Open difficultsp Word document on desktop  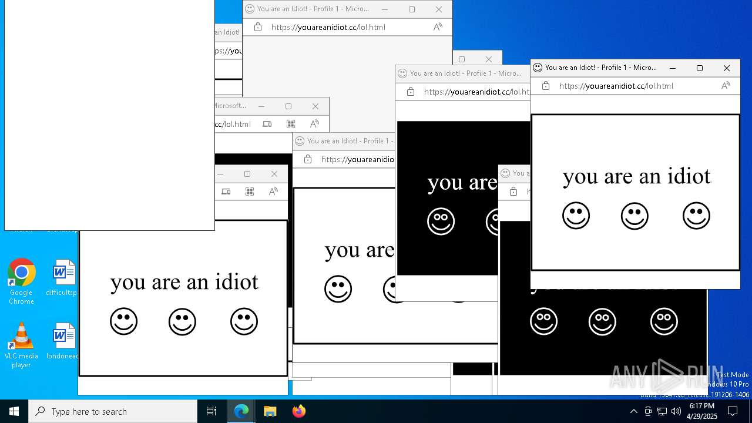62,278
